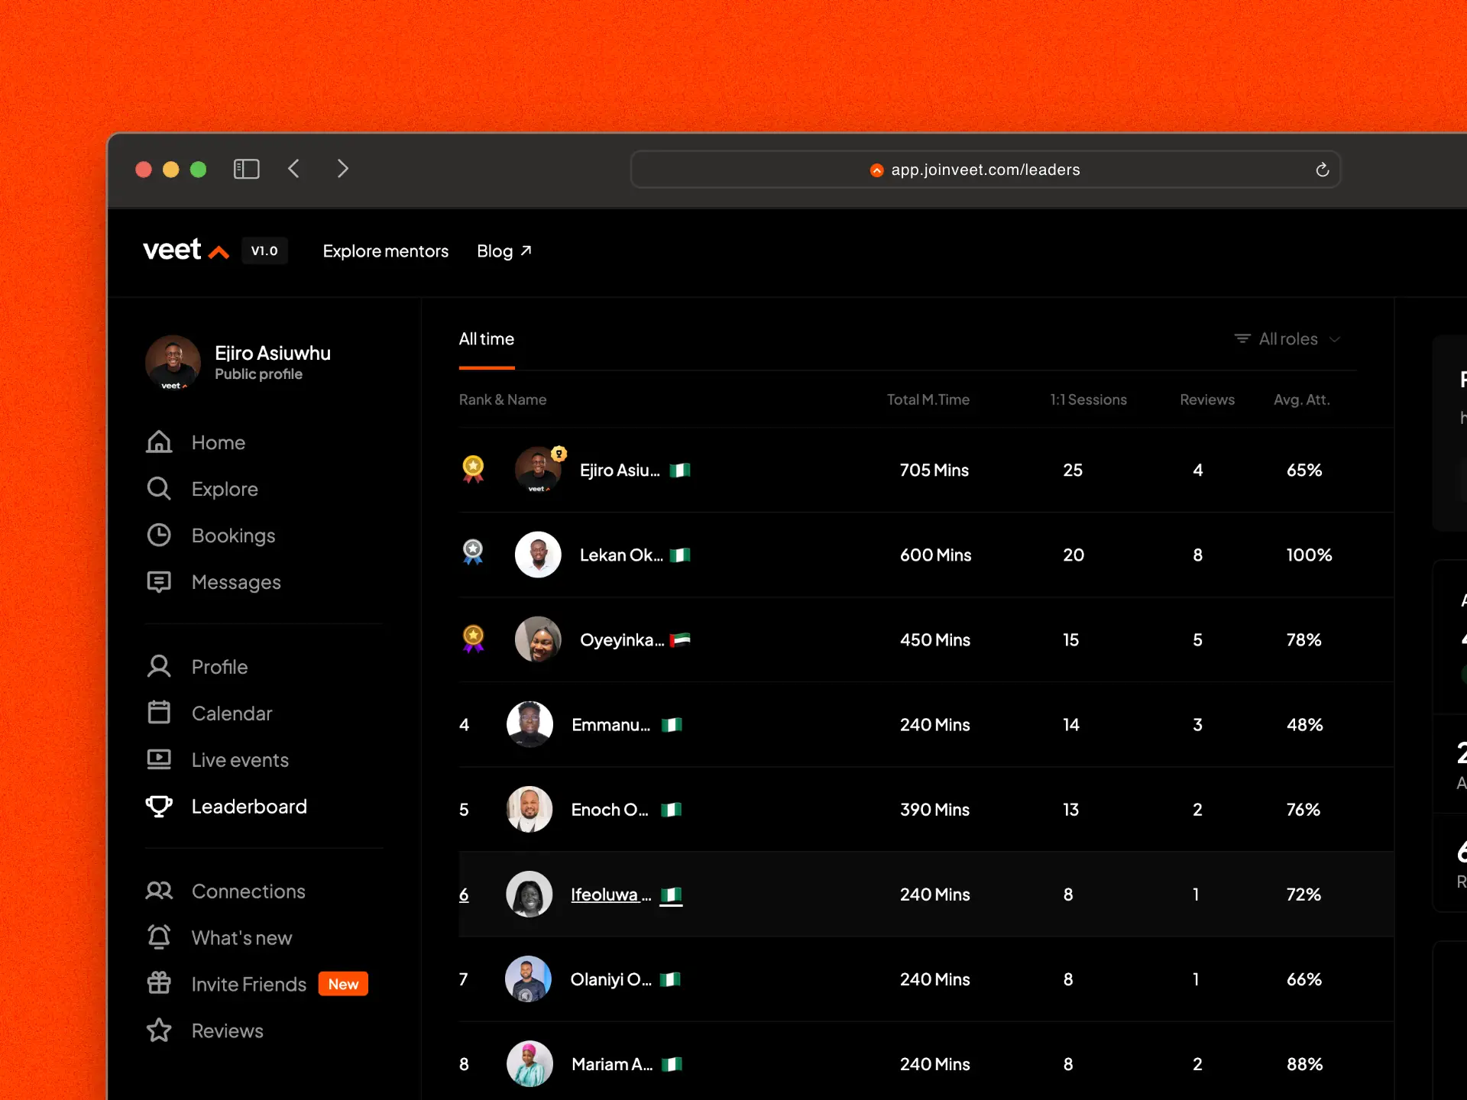Open Explore mentors in top navigation
The width and height of the screenshot is (1467, 1100).
click(x=385, y=251)
